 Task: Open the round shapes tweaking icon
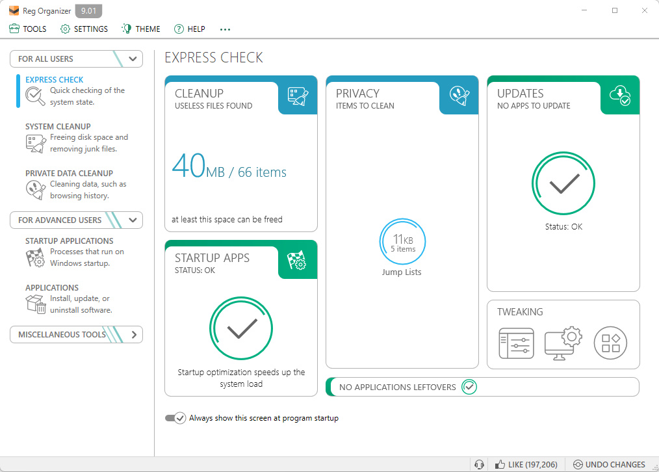pyautogui.click(x=610, y=343)
